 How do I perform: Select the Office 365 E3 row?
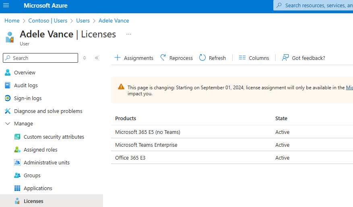pos(232,158)
